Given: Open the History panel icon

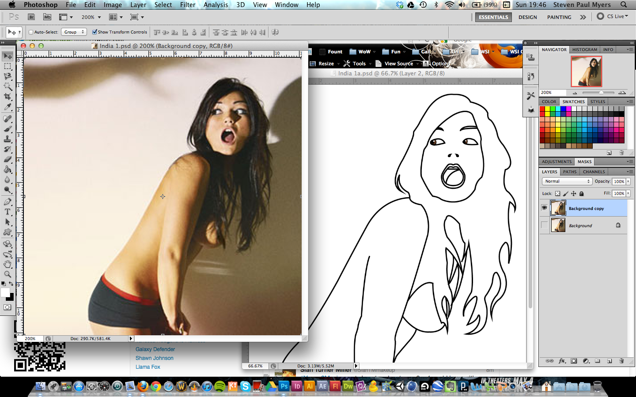Looking at the screenshot, I should pyautogui.click(x=531, y=76).
